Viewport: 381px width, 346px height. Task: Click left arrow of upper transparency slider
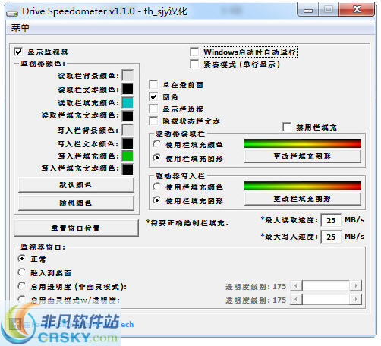pos(296,286)
